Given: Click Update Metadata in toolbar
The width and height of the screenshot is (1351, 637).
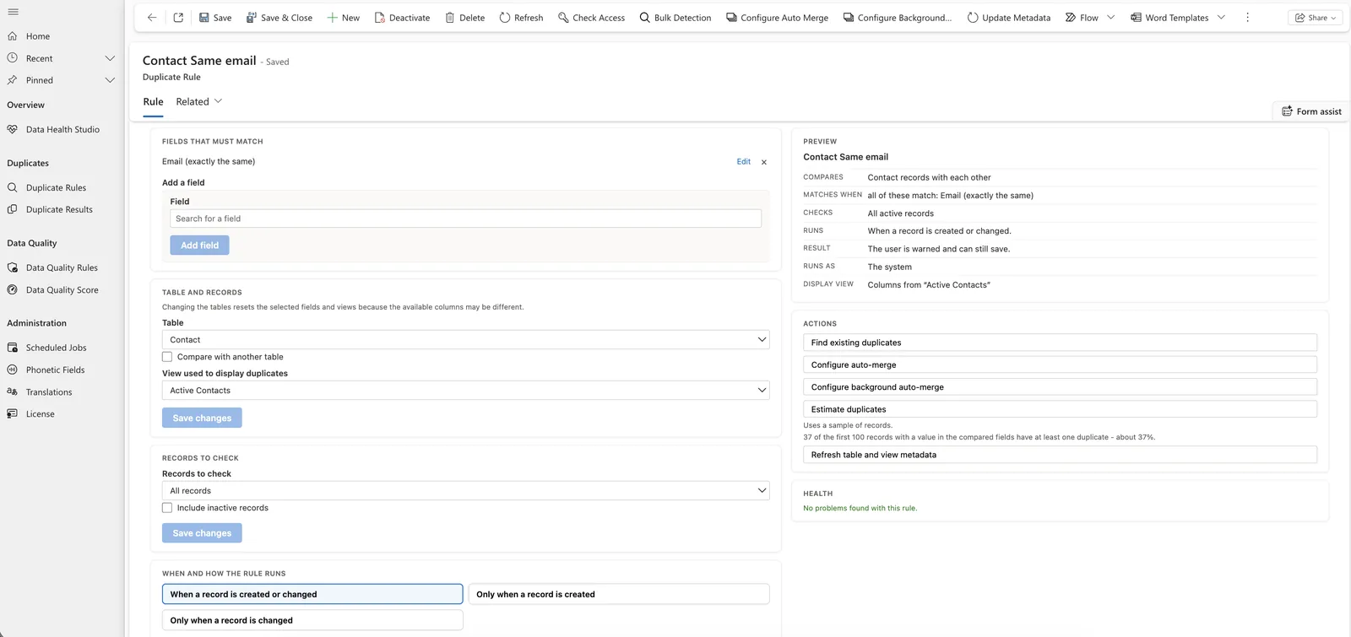Looking at the screenshot, I should point(1009,18).
